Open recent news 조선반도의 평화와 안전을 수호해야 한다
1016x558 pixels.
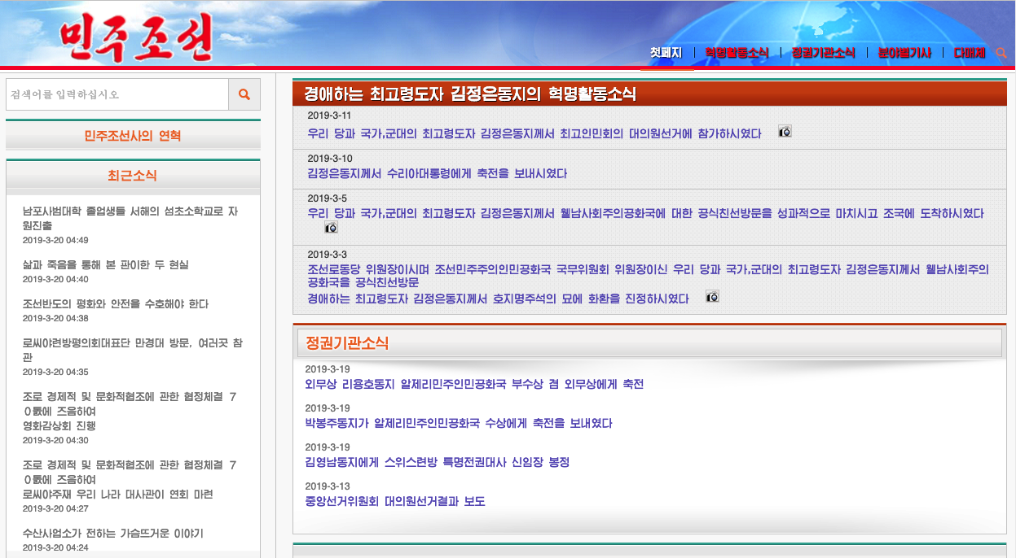click(116, 304)
